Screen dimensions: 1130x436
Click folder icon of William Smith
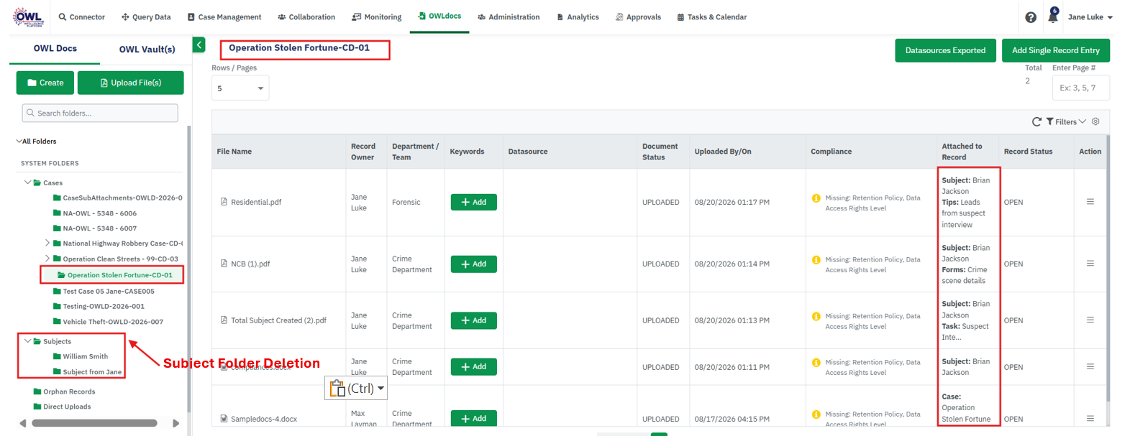(x=57, y=356)
